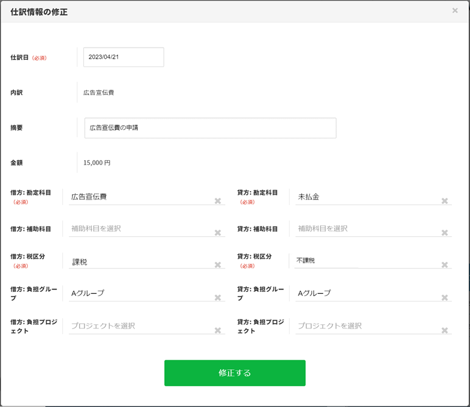Close the 仕訳情報の修正 dialog
Screen dimensions: 470x407
click(x=455, y=11)
